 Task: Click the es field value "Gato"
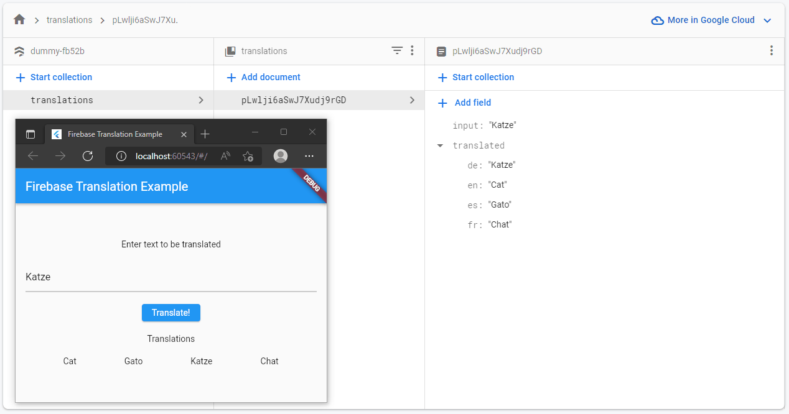click(x=500, y=205)
